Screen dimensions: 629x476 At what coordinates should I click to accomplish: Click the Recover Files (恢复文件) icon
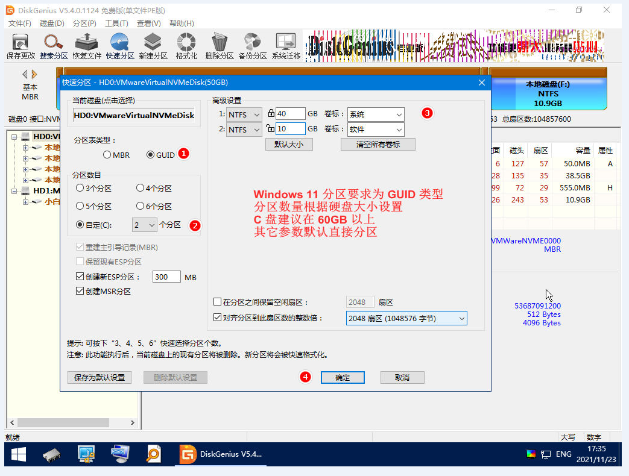click(87, 46)
